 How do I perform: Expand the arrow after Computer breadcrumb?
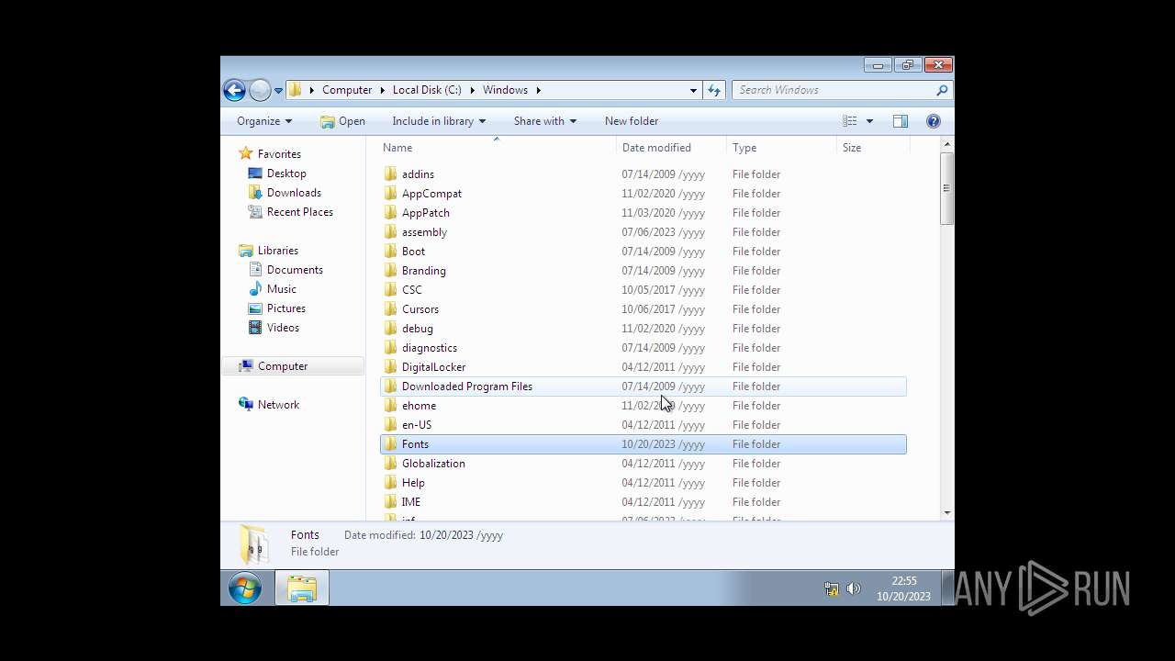[383, 90]
